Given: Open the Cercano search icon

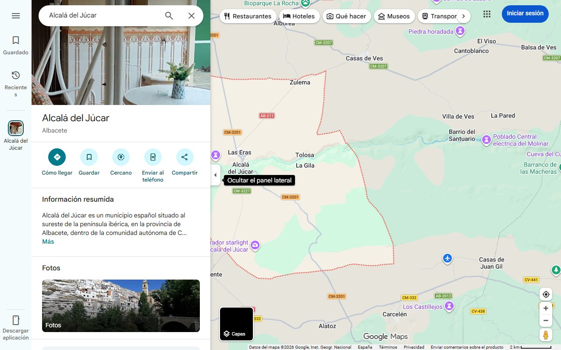Looking at the screenshot, I should pos(121,157).
